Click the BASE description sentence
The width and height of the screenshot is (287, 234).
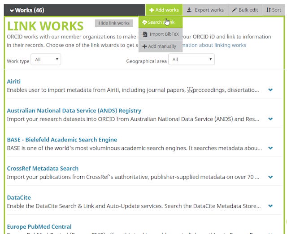135,148
